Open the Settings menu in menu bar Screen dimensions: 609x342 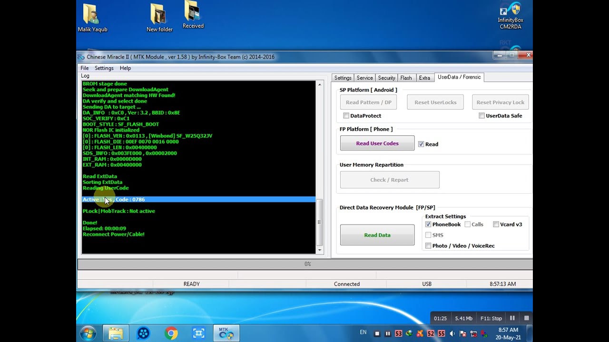pos(104,68)
